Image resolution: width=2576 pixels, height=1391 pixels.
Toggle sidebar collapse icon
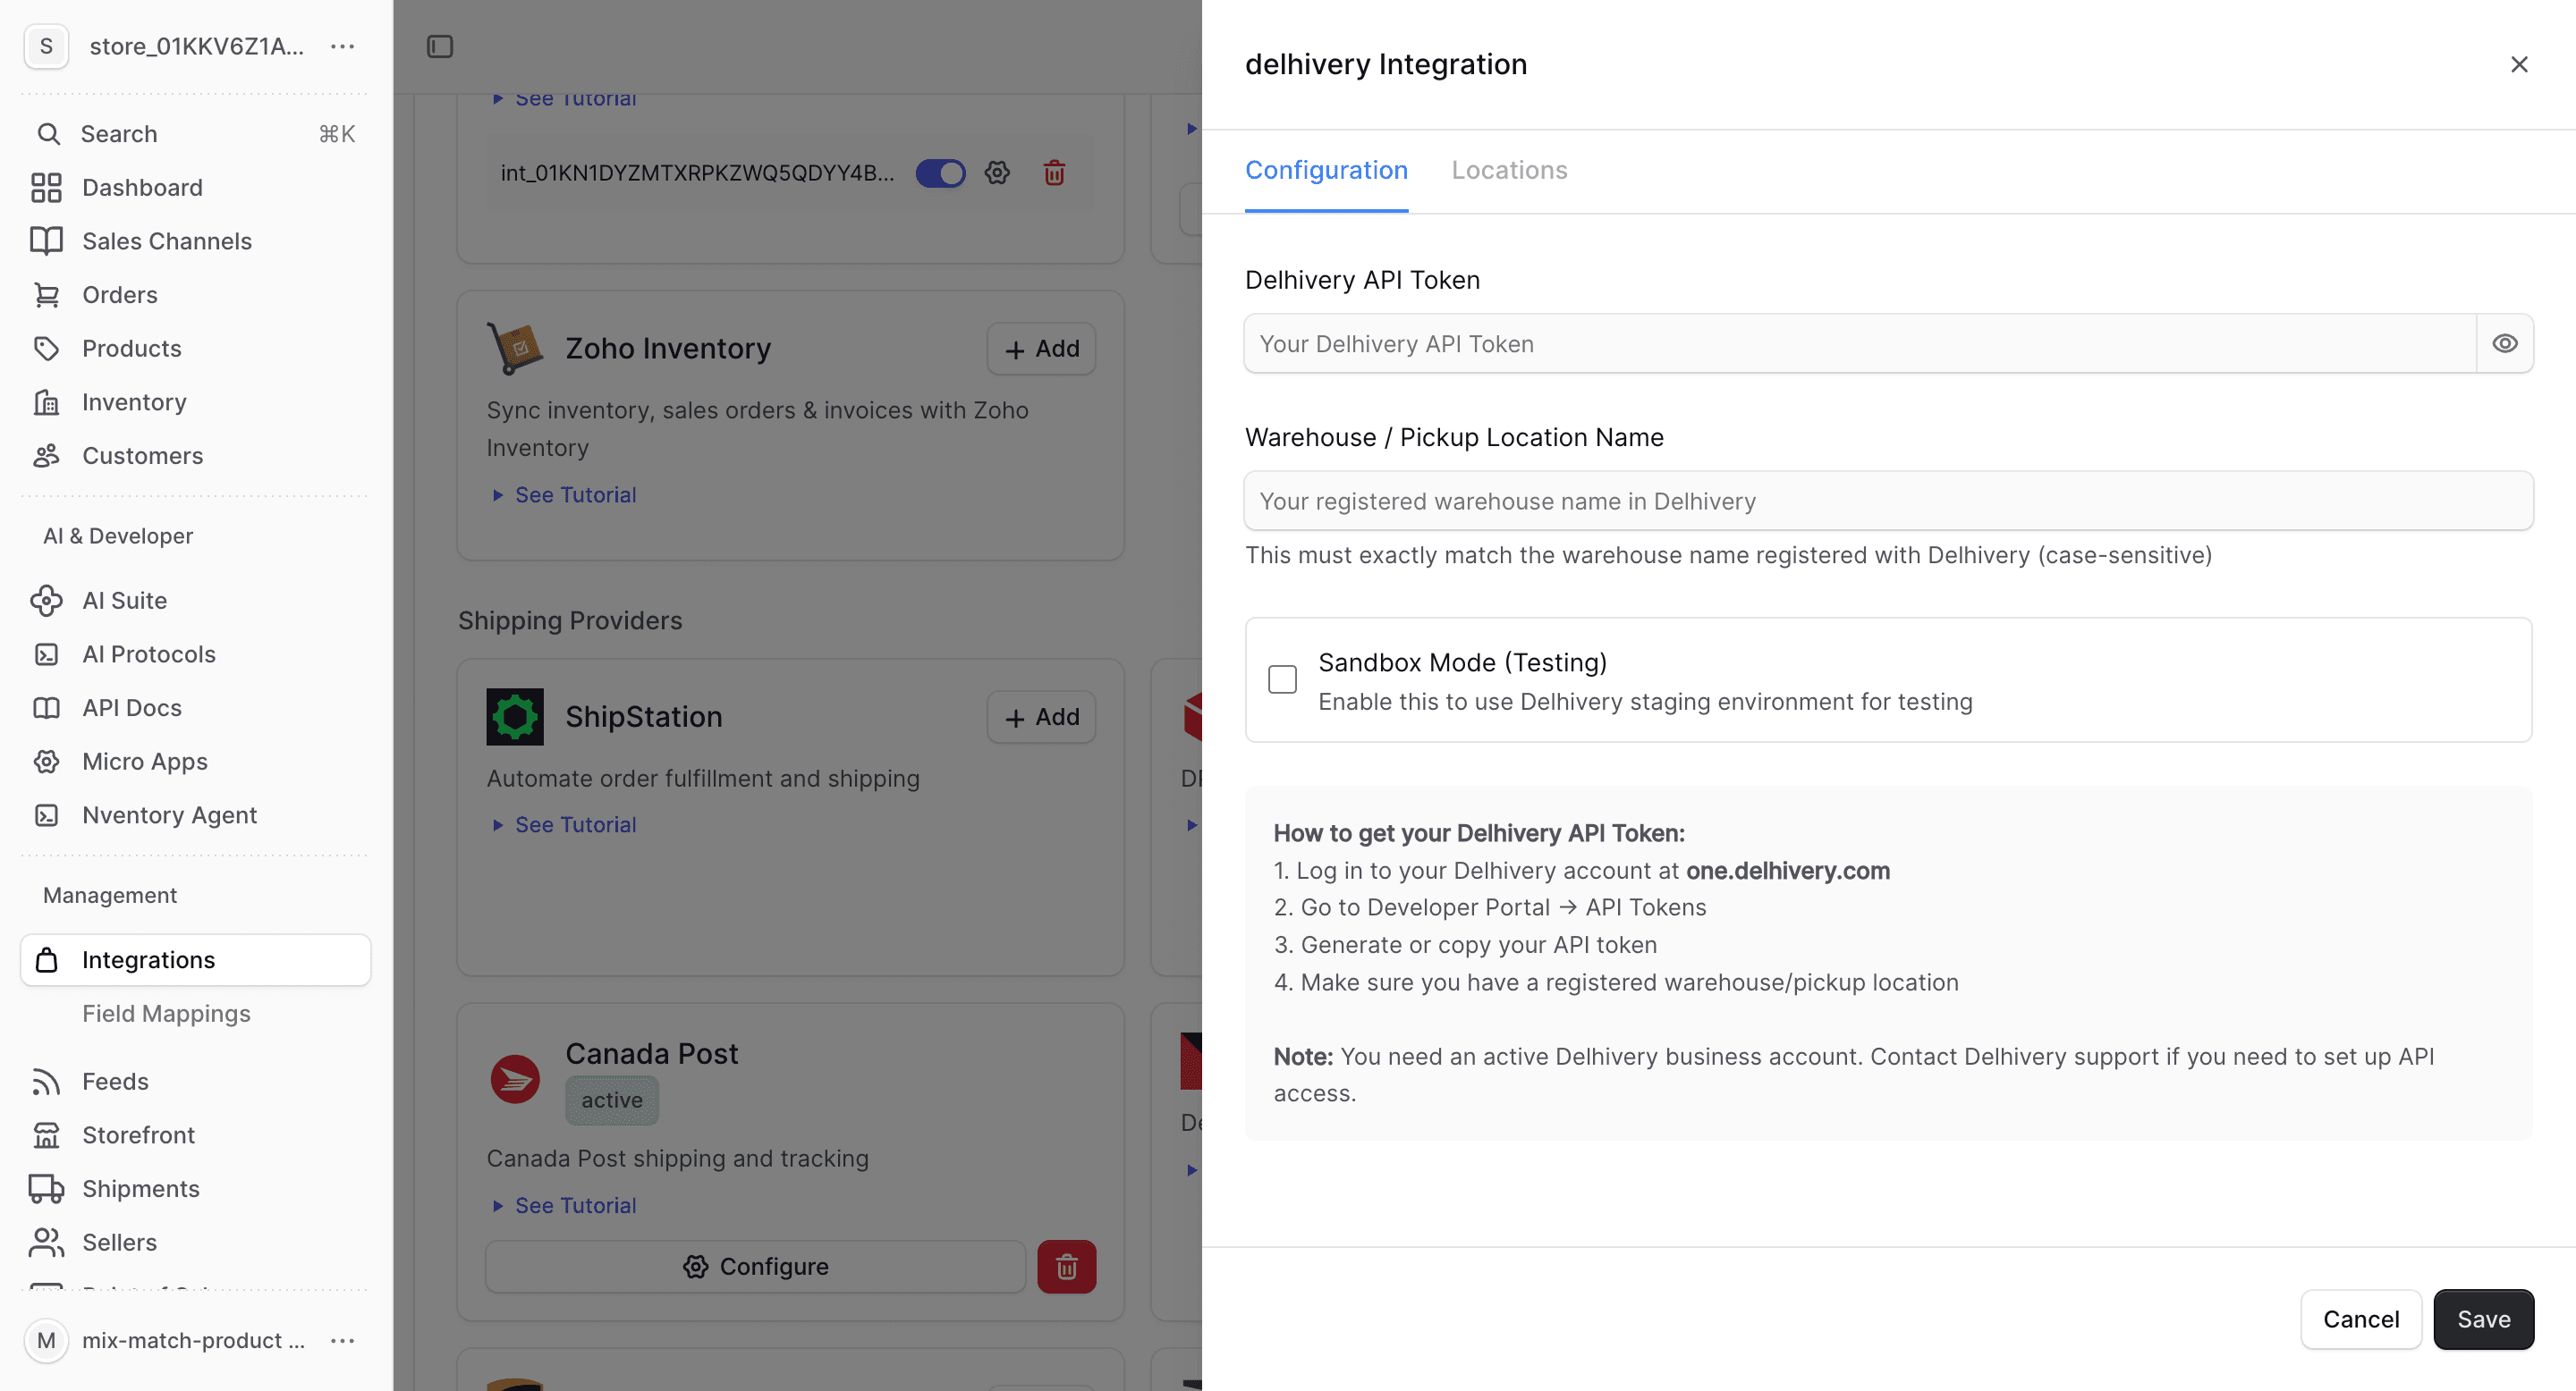coord(440,46)
